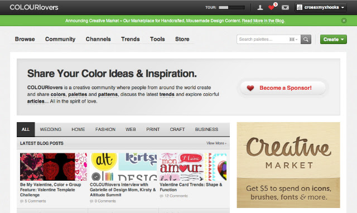This screenshot has height=213, width=357.
Task: Open the COLOURlovers Interview with Gabrielle post title
Action: point(123,190)
